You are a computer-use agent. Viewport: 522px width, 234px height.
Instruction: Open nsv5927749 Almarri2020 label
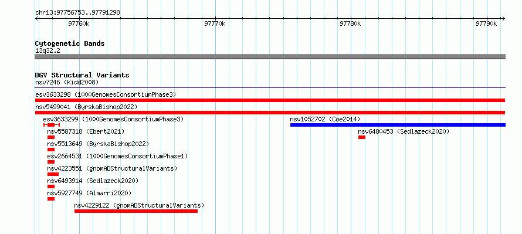point(89,193)
